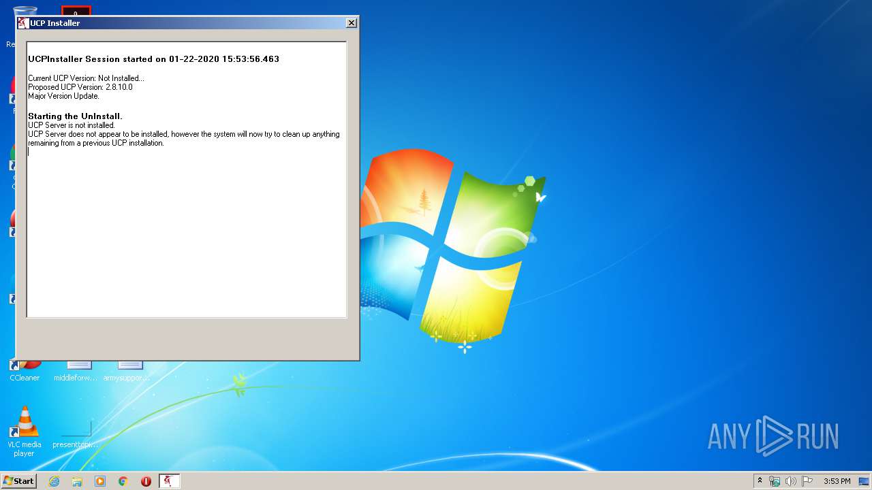Launch Google Chrome from the taskbar
Screen dimensions: 872x490
point(123,481)
